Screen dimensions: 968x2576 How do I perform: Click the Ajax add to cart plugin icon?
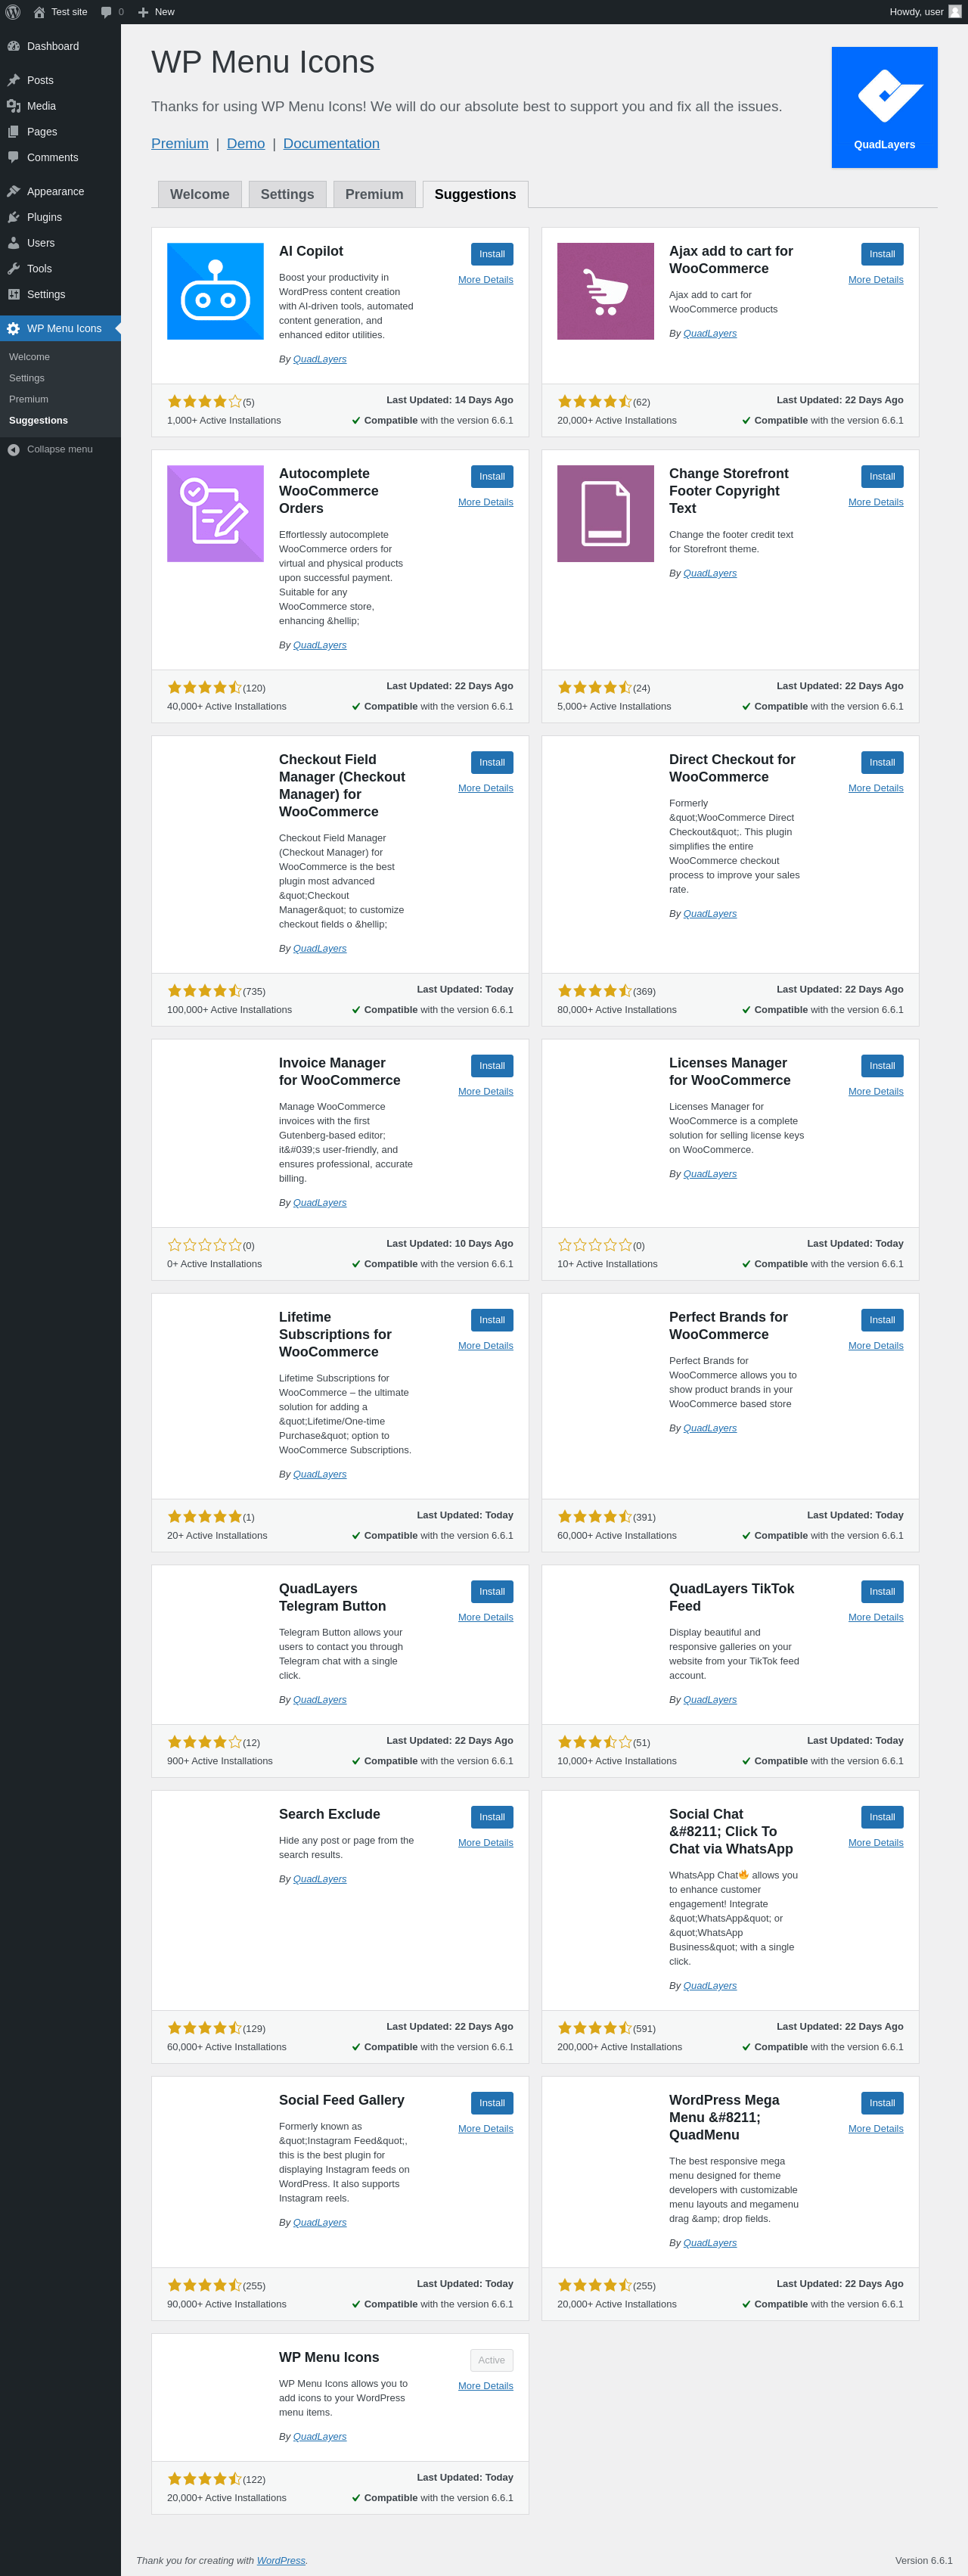click(605, 291)
